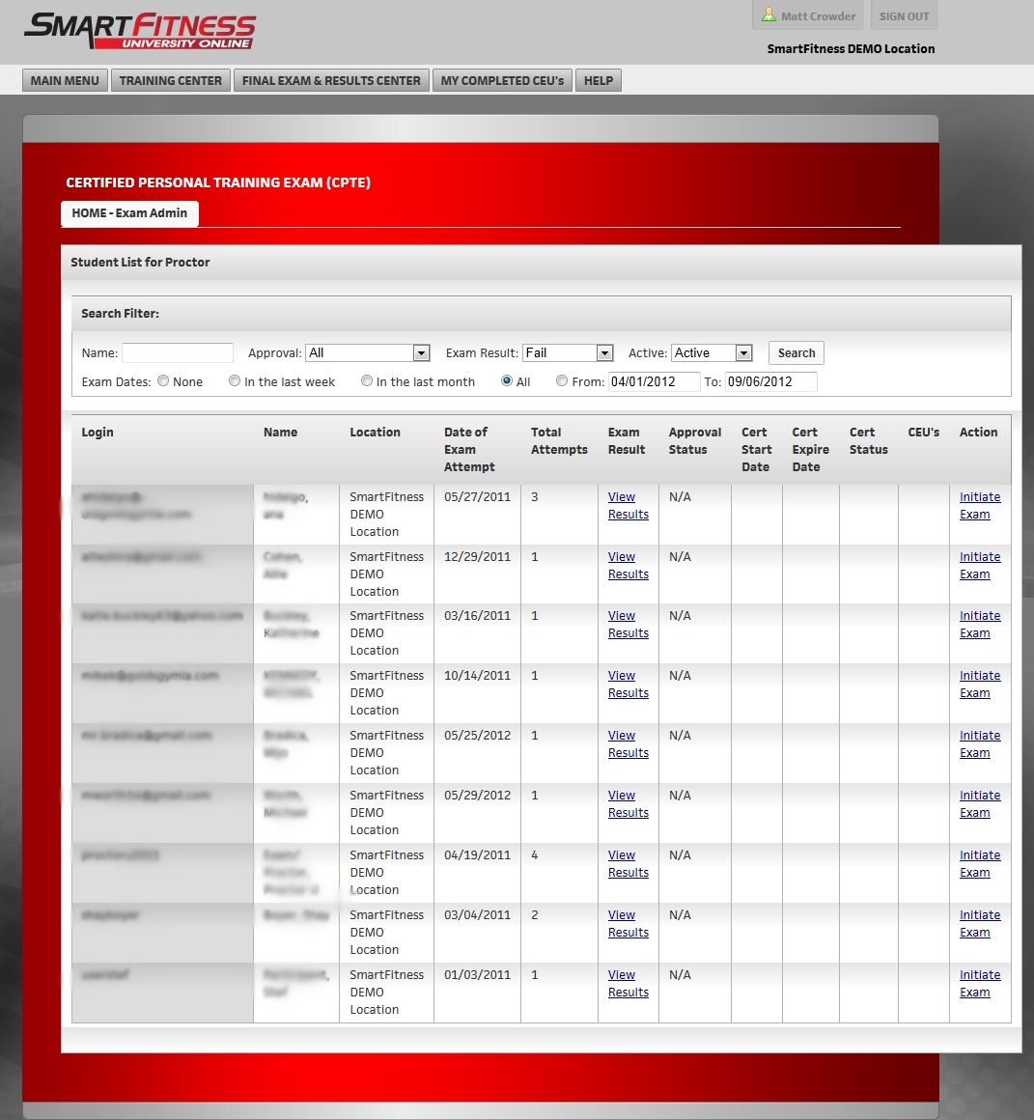Open the MAIN MENU tab
This screenshot has height=1120, width=1034.
tap(65, 81)
